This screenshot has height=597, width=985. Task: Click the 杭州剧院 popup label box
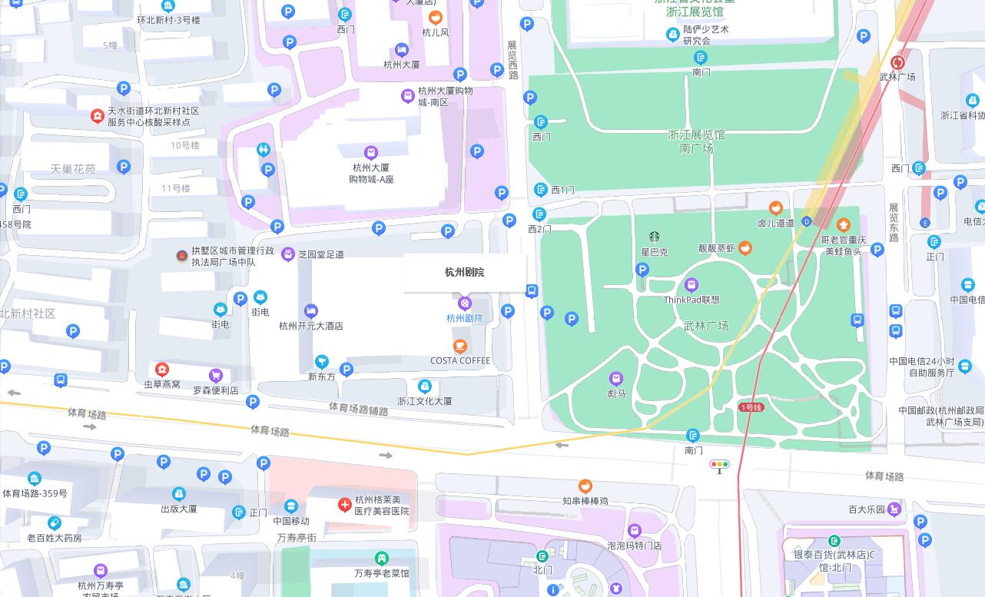464,272
